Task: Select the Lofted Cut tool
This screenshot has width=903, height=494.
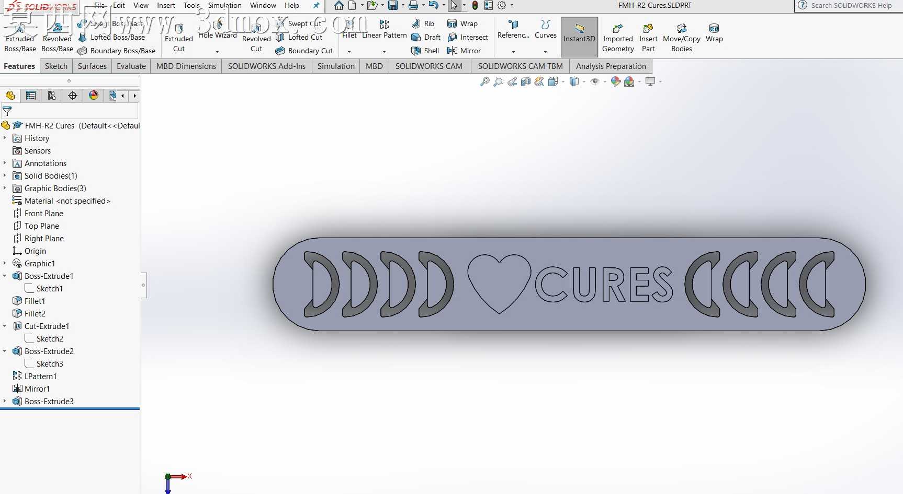Action: click(299, 37)
